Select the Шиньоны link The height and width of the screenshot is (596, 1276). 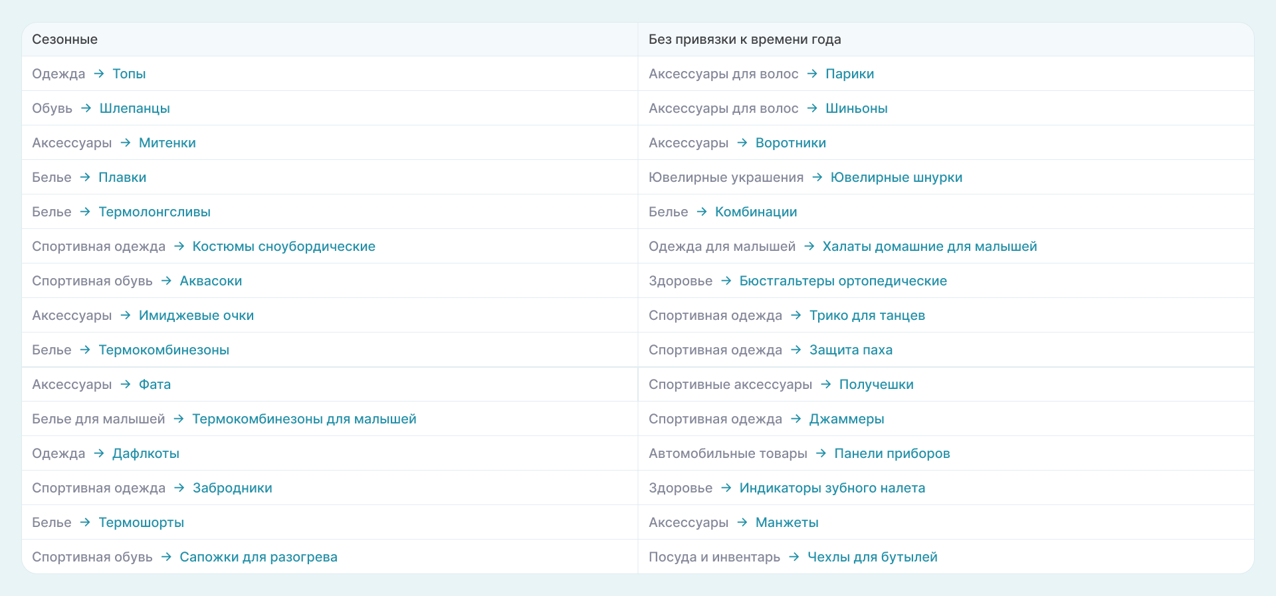856,108
